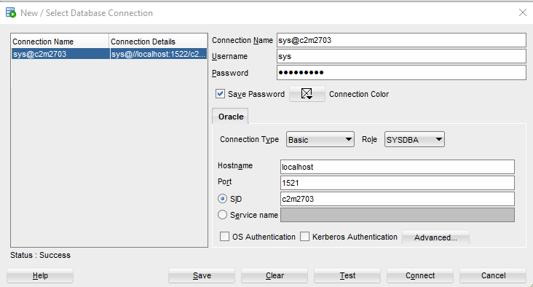This screenshot has height=287, width=533.
Task: Open the Connection Color picker button
Action: (x=307, y=94)
